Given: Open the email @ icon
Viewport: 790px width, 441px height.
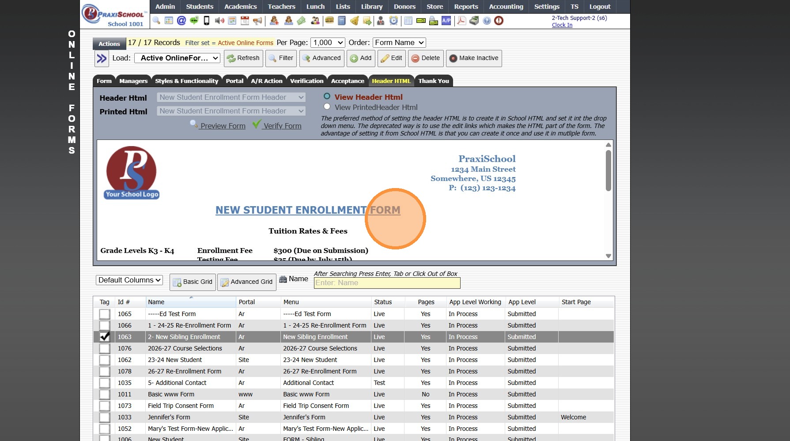Looking at the screenshot, I should (x=181, y=21).
